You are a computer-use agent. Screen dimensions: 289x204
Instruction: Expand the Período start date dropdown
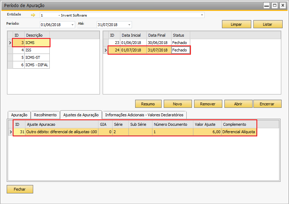pyautogui.click(x=73, y=25)
